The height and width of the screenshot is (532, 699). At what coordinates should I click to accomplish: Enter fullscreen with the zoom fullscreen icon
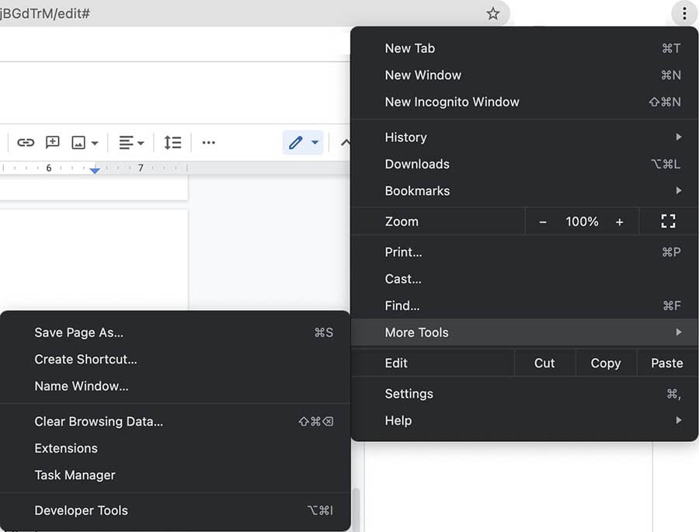click(668, 221)
